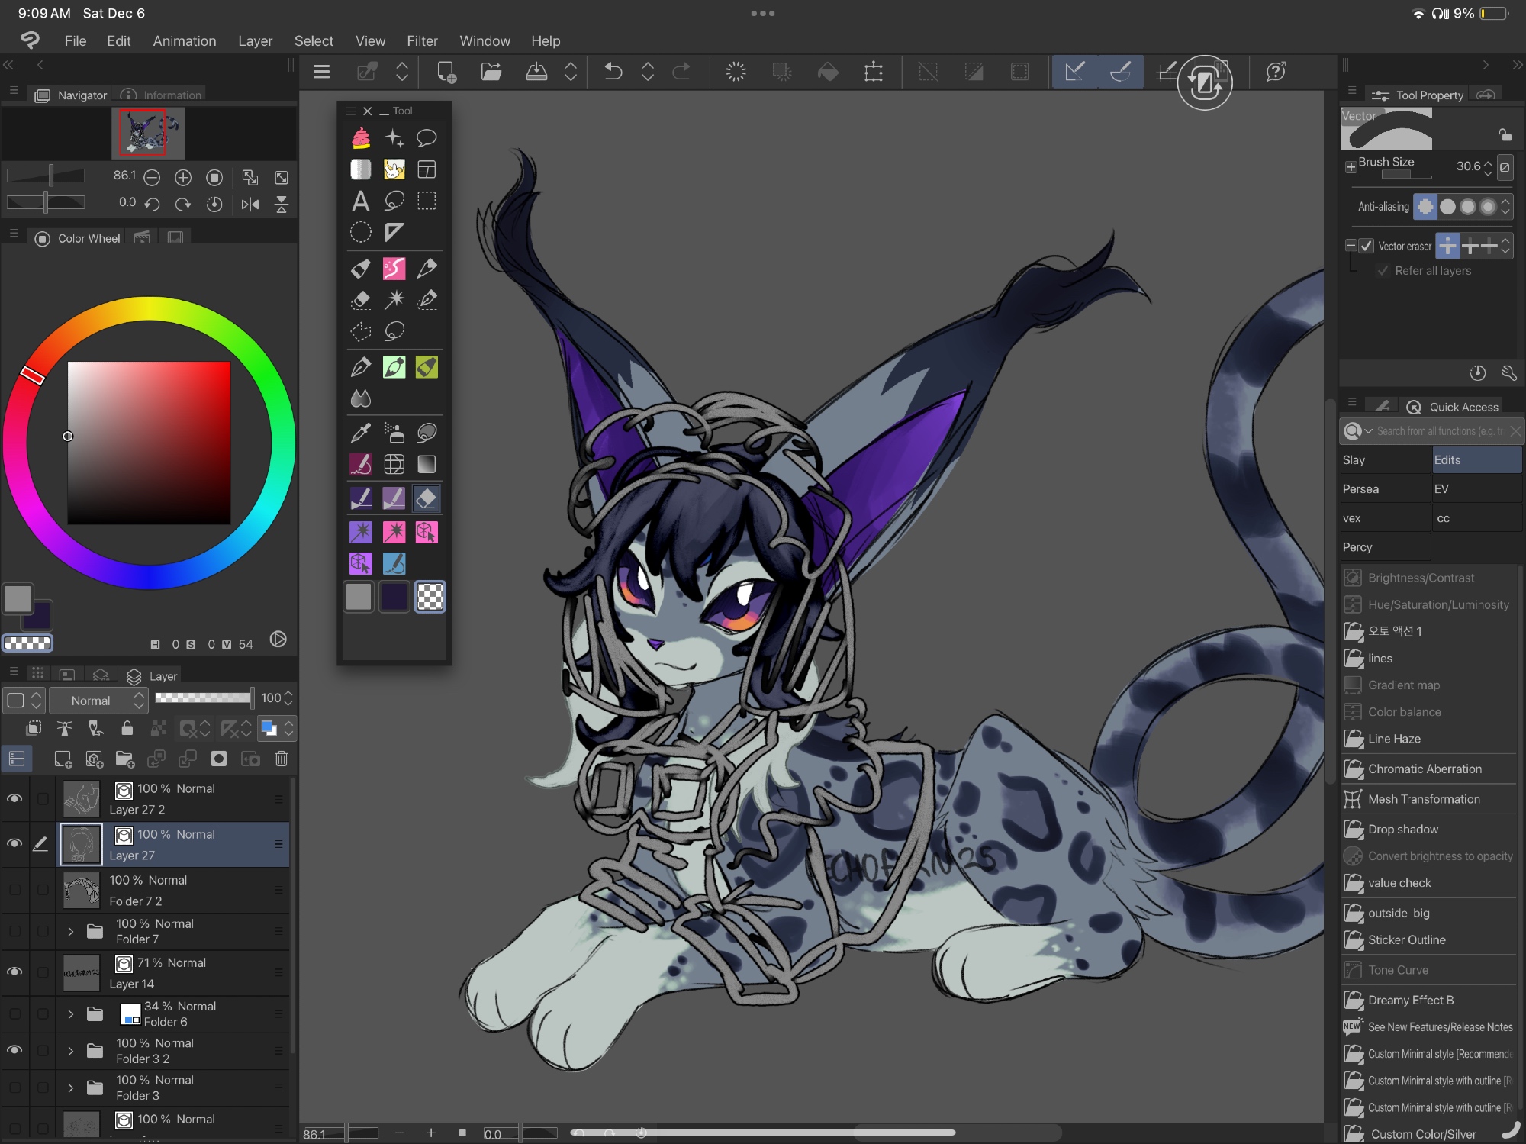Expand Folder 7 in layer list
The image size is (1526, 1144).
coord(70,931)
